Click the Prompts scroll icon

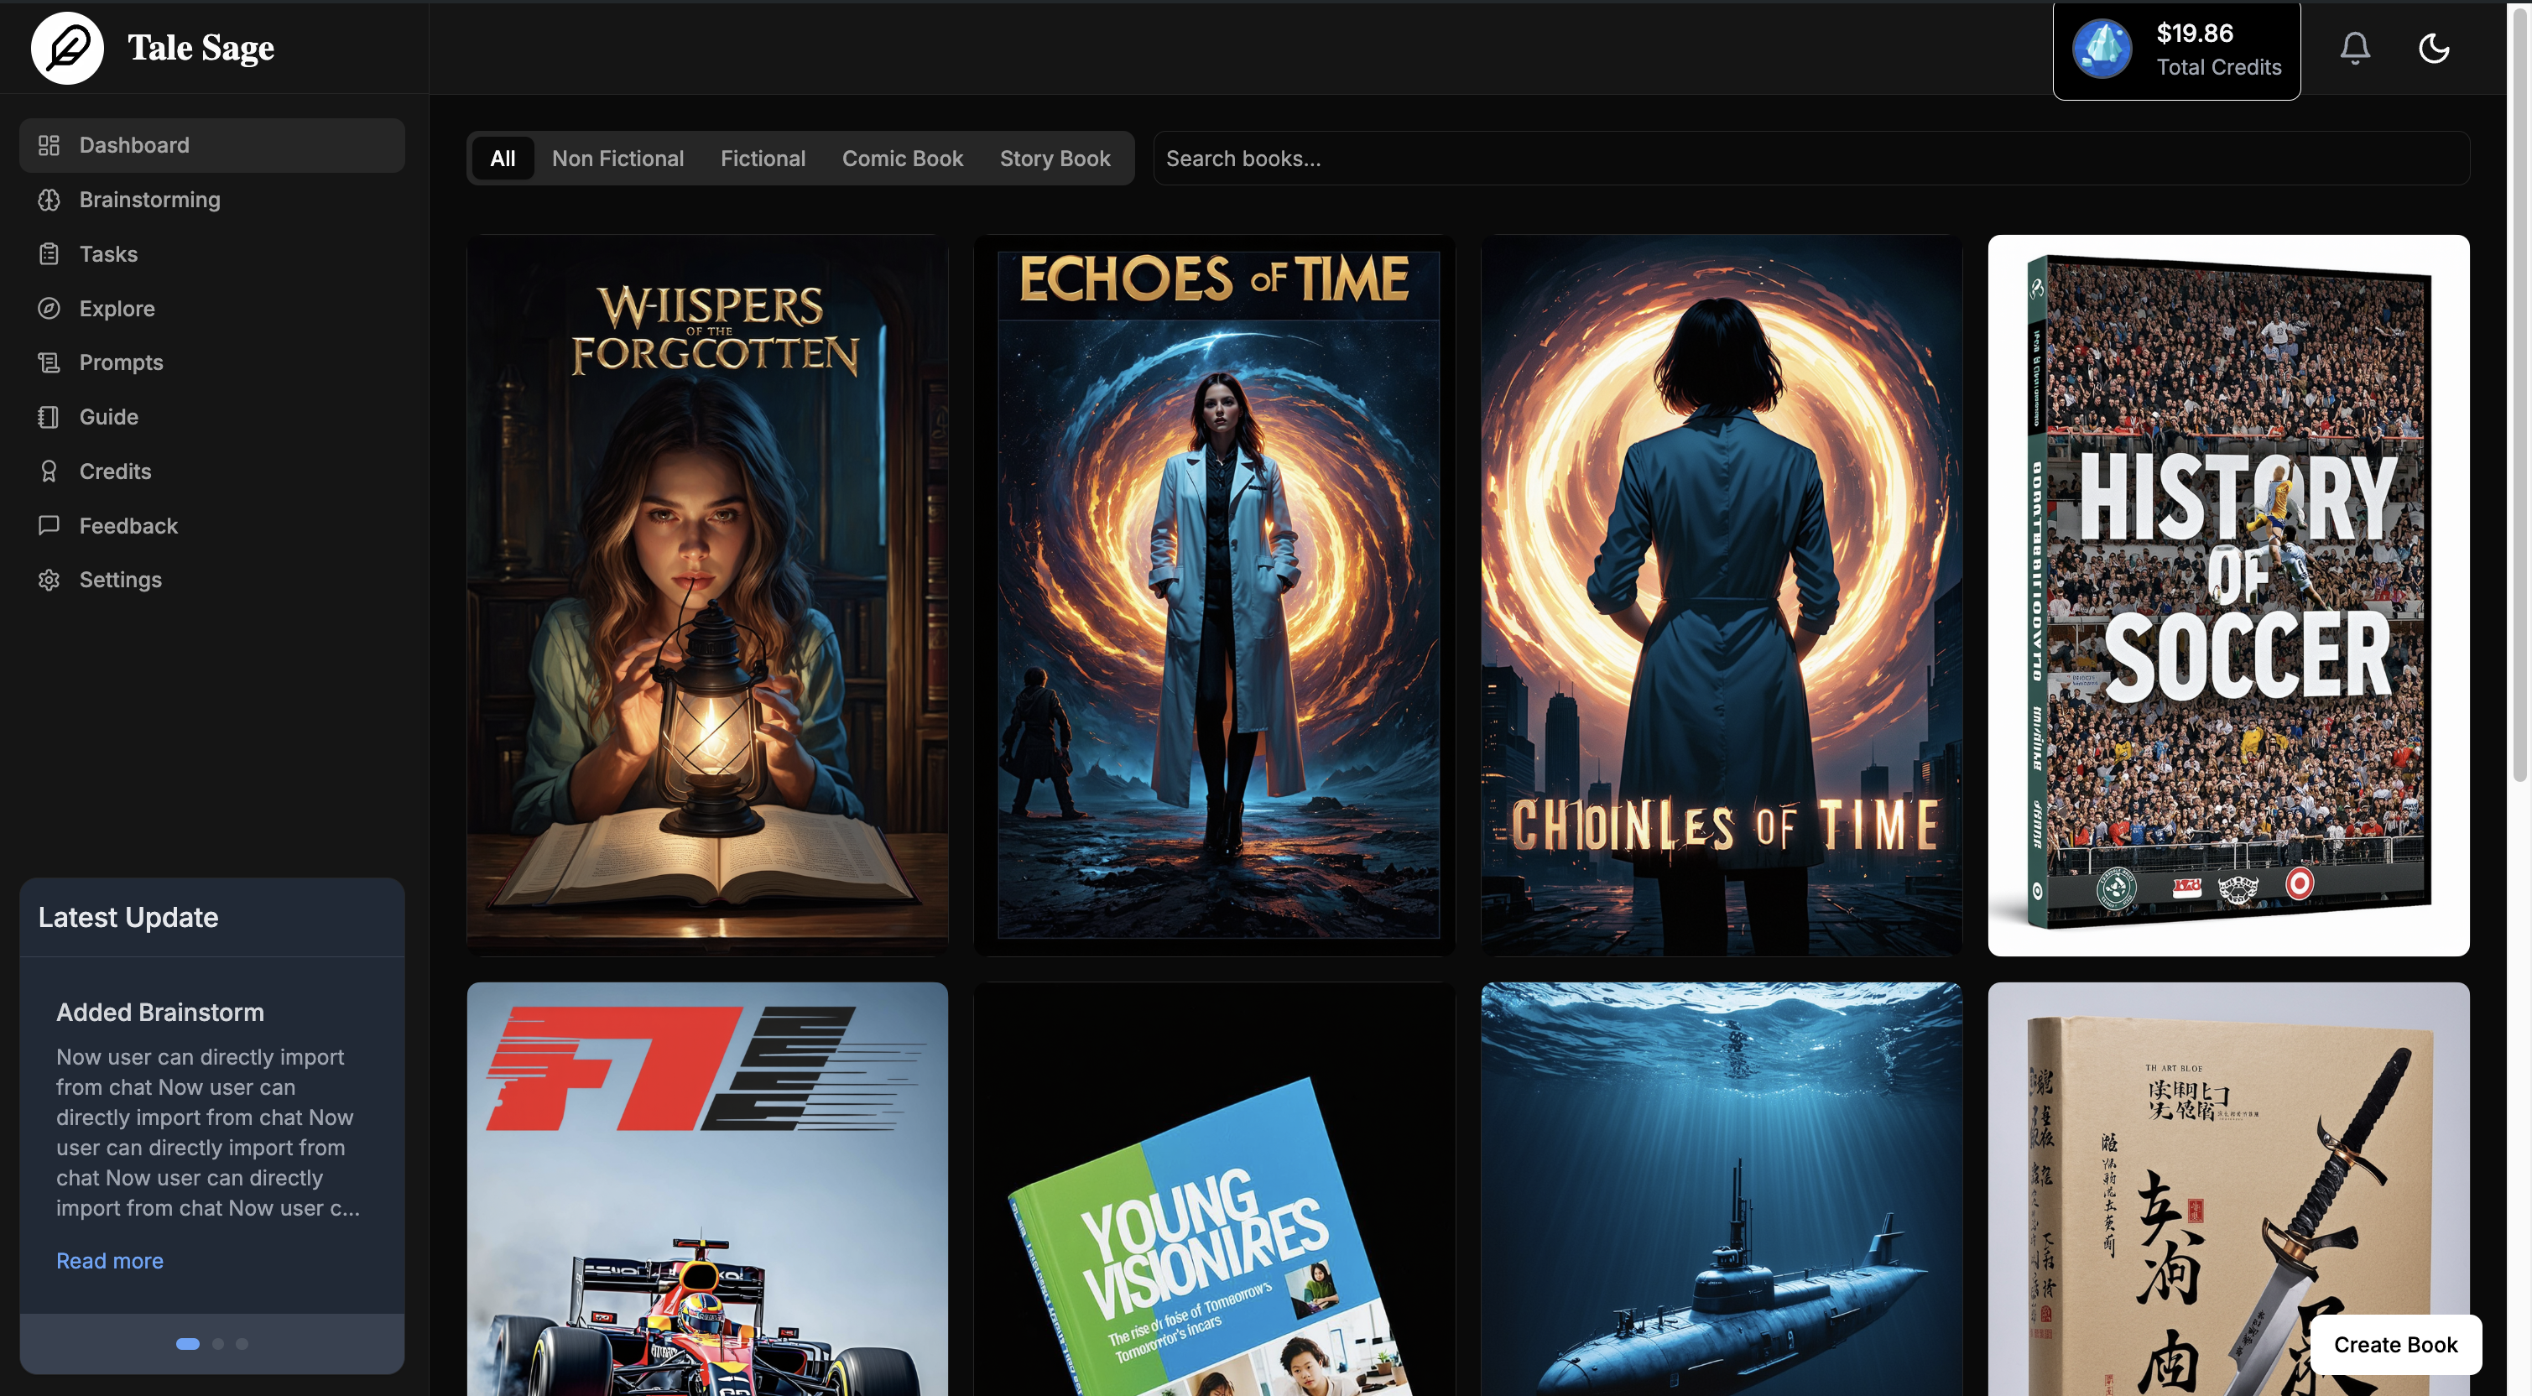coord(48,362)
